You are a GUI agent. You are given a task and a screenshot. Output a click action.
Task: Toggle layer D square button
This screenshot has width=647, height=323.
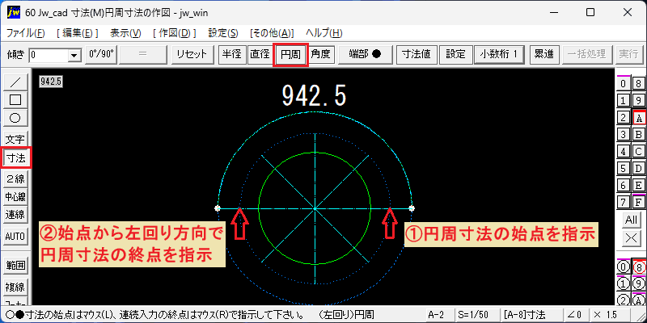(639, 168)
